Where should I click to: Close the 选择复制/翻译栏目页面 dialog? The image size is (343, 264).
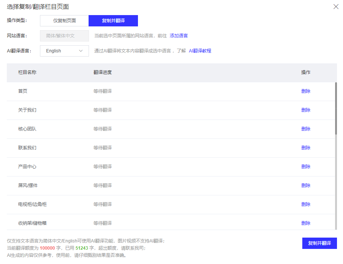point(336,6)
